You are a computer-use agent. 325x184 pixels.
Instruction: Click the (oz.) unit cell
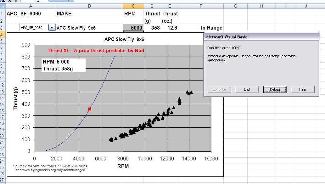pyautogui.click(x=170, y=21)
